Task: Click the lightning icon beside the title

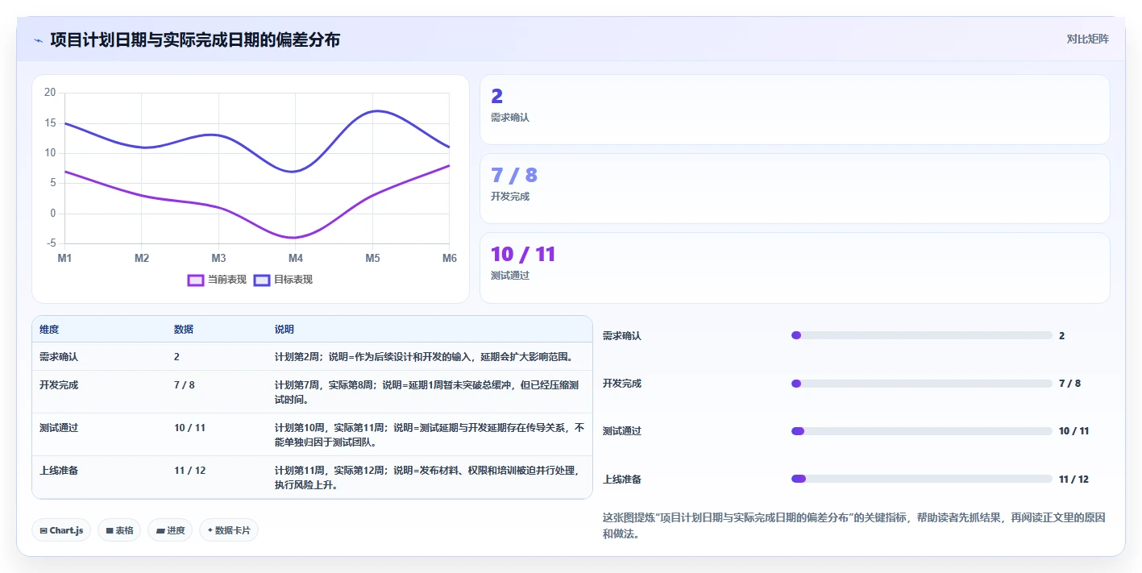Action: click(38, 40)
